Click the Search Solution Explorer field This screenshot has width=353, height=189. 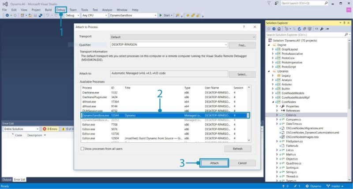click(x=305, y=35)
